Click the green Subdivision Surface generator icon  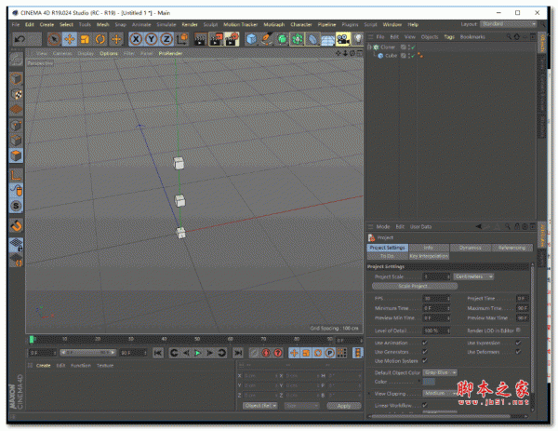tap(282, 39)
